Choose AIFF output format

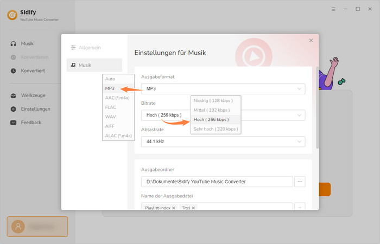(118, 126)
